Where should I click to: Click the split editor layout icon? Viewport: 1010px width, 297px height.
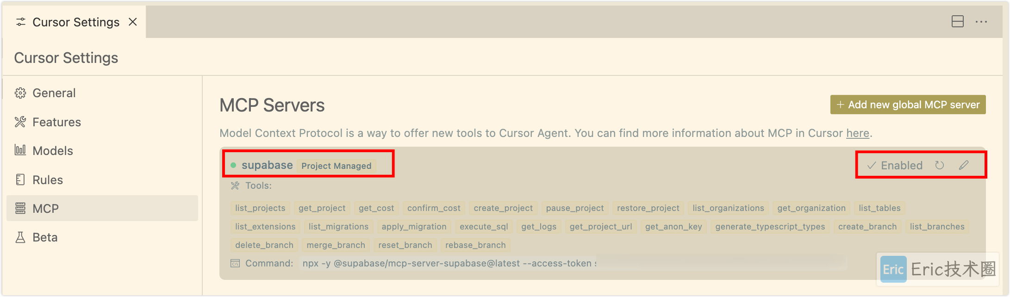[x=957, y=22]
